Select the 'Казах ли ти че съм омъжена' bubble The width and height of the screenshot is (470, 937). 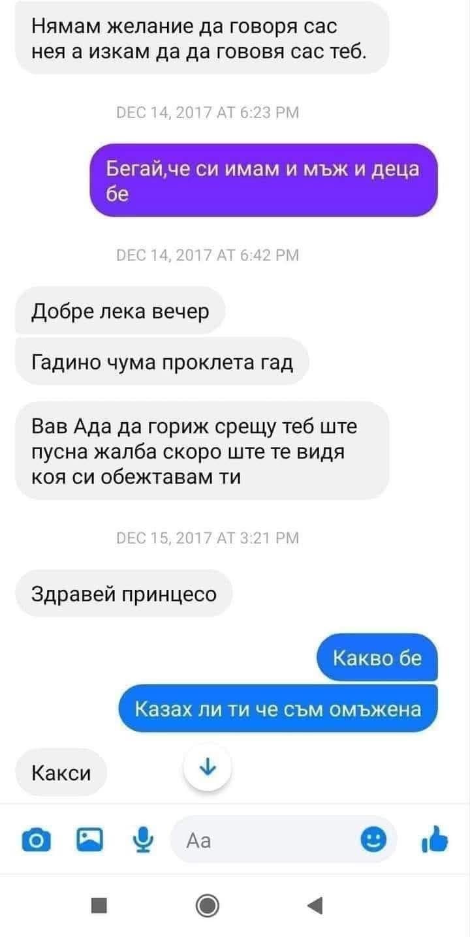coord(278,708)
